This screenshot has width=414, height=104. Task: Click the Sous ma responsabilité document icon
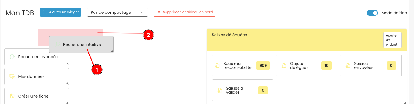pyautogui.click(x=218, y=66)
